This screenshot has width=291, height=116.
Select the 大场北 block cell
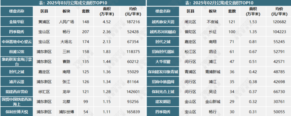[67, 42]
